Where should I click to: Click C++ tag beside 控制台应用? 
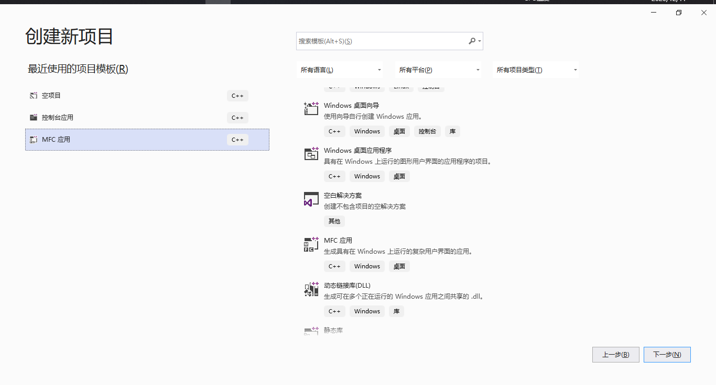point(237,118)
